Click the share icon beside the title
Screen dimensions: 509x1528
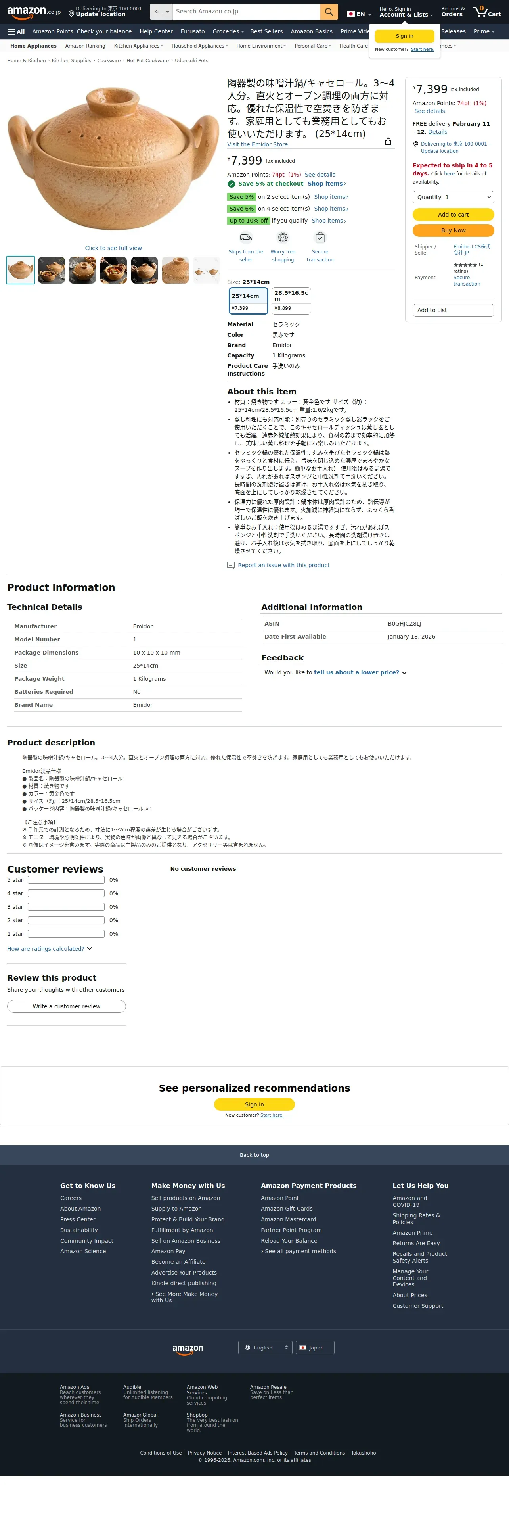pyautogui.click(x=388, y=141)
